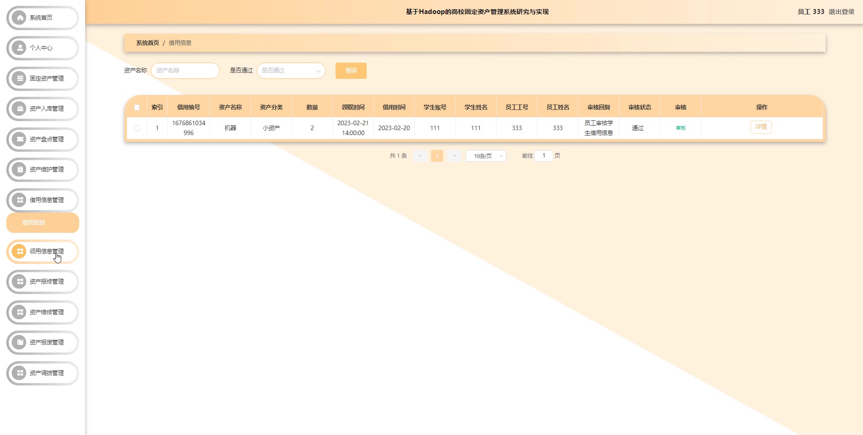Collapse 借用信息管理 menu
Viewport: 863px width, 435px height.
(43, 200)
